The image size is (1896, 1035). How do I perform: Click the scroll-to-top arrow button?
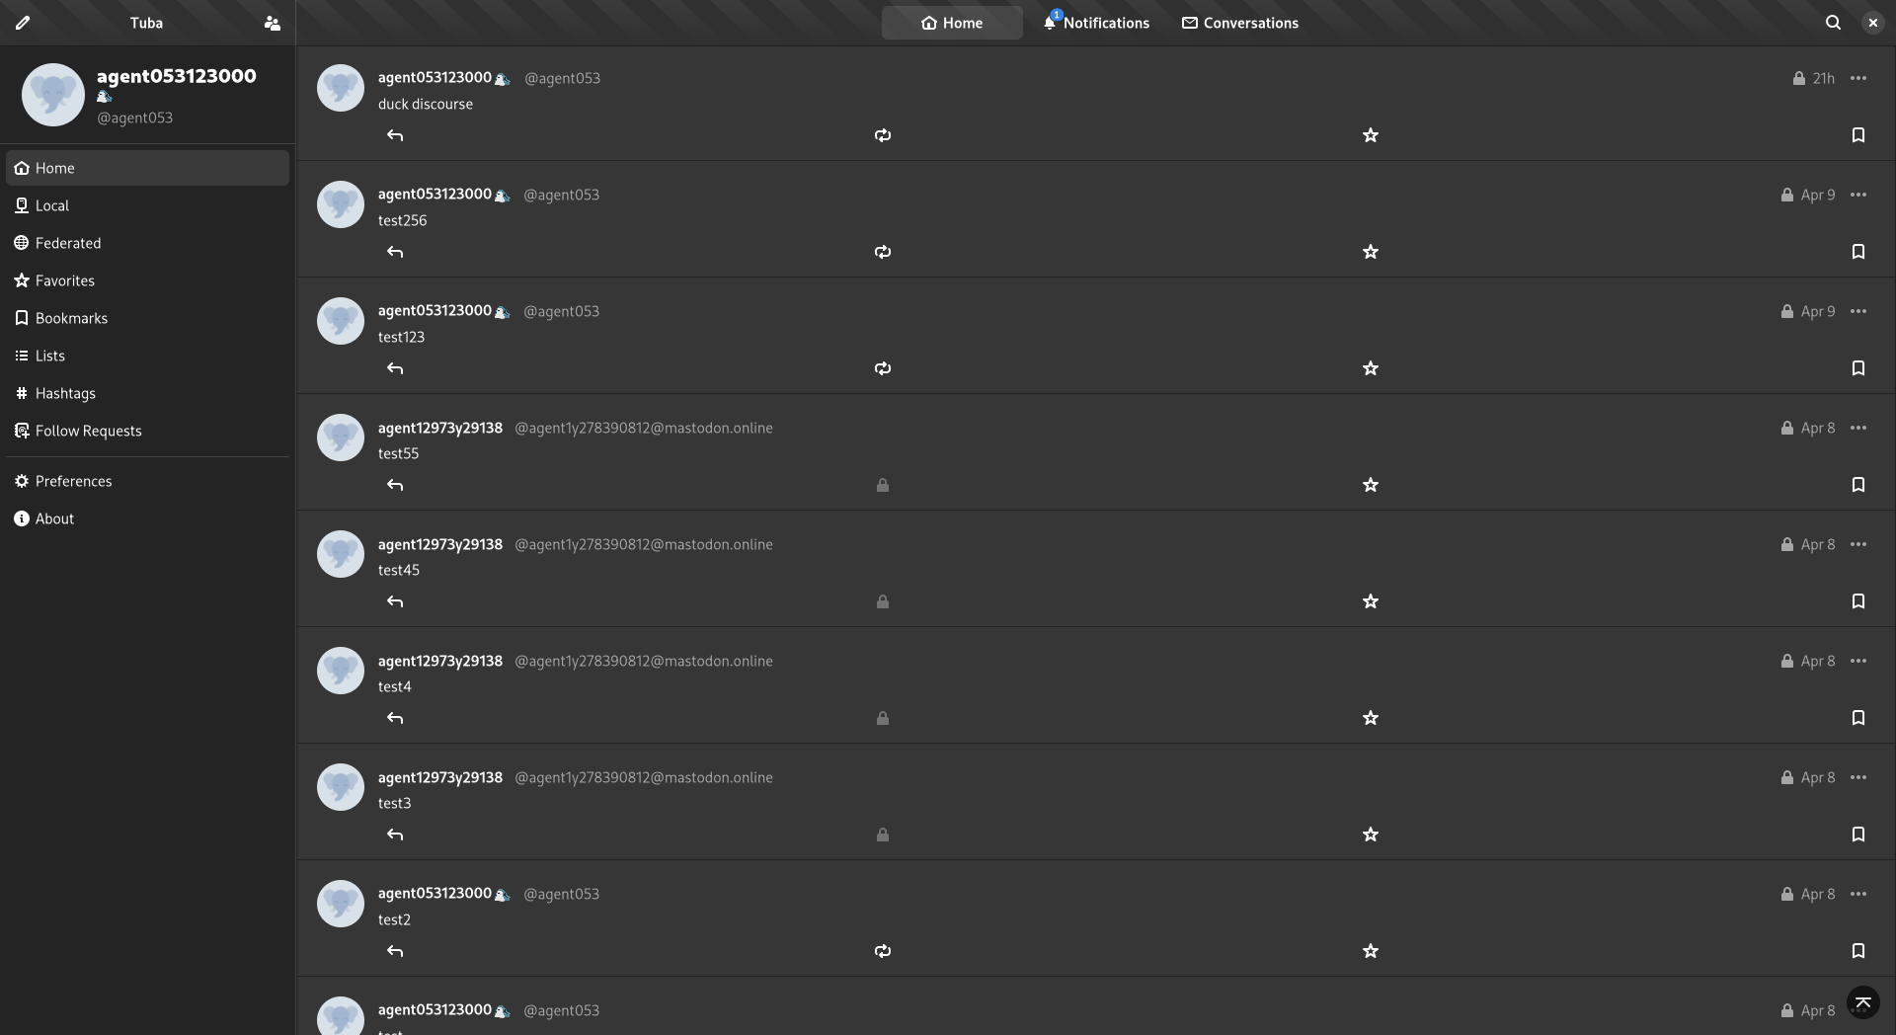click(x=1862, y=1001)
